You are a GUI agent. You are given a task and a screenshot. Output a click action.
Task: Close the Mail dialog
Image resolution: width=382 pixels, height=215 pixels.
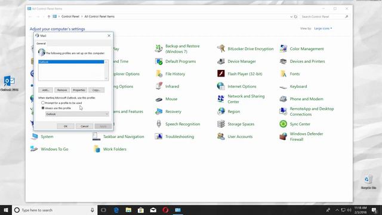tap(109, 36)
